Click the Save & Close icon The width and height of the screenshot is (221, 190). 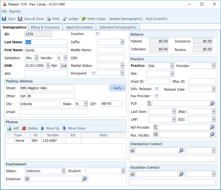point(20,19)
